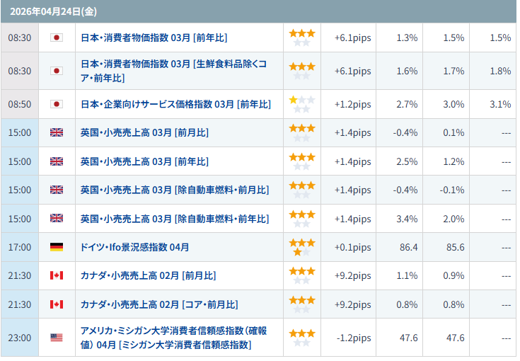Open 英国・小売売上高 03月 [前月比] link
520x361 pixels.
click(144, 132)
